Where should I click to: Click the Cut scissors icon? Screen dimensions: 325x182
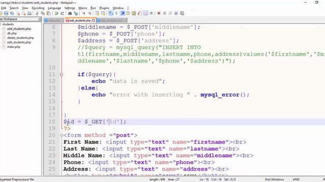pyautogui.click(x=37, y=14)
